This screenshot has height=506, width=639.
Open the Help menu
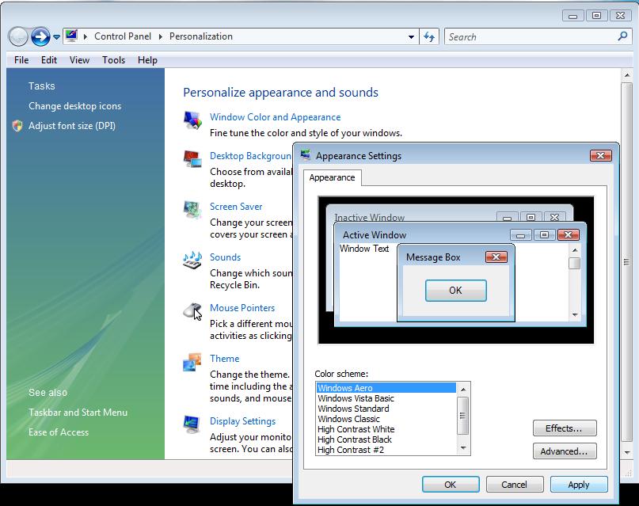coord(147,60)
